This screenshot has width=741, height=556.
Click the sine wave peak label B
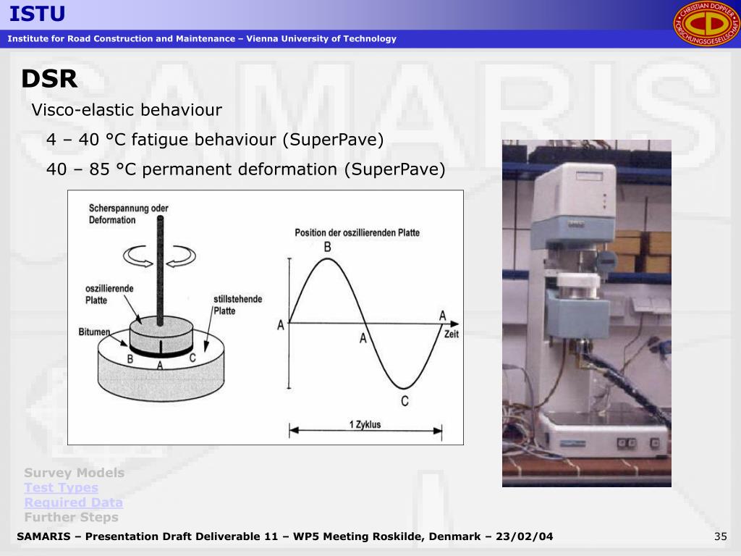click(x=328, y=248)
